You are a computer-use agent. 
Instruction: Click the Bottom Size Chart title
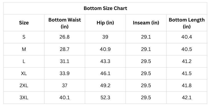point(105,8)
